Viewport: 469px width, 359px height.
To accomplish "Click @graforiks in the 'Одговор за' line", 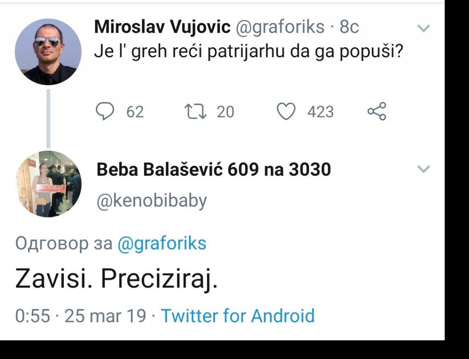I will coord(162,244).
